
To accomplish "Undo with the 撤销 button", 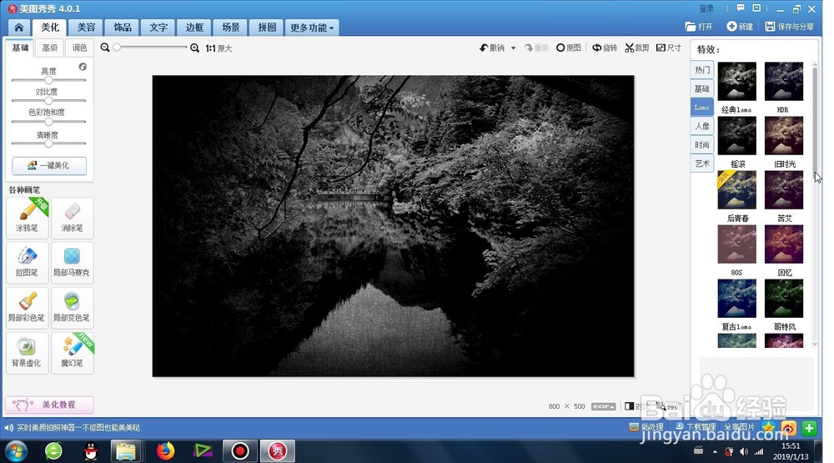I will (493, 48).
